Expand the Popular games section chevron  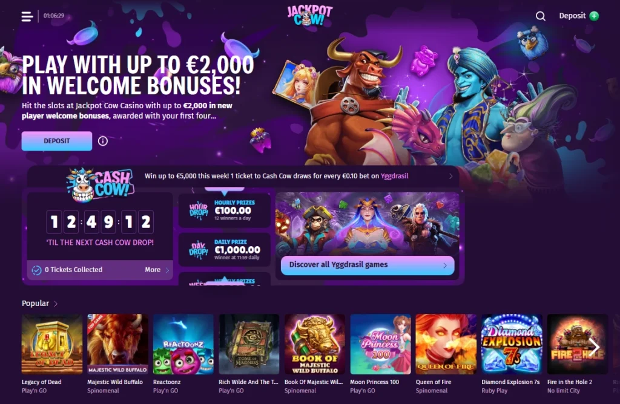tap(56, 304)
